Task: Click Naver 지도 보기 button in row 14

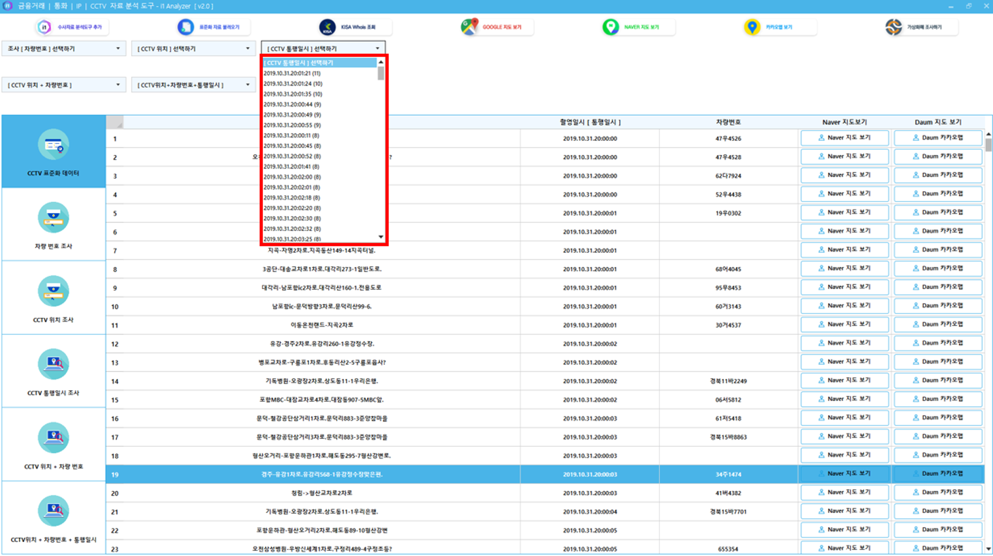Action: point(845,380)
